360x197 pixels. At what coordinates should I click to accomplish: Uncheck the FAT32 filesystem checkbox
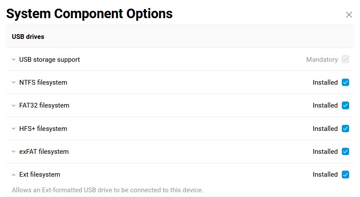point(345,105)
